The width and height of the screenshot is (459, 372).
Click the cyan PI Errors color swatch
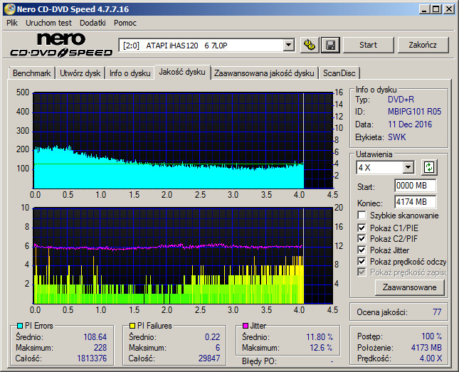(x=20, y=326)
